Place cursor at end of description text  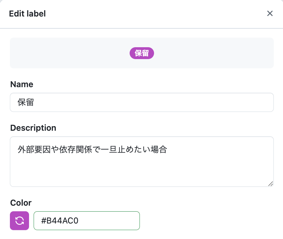pos(168,150)
